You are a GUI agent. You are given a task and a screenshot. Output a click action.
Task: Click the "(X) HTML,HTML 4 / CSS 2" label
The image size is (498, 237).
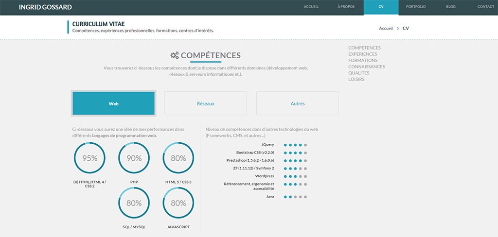click(89, 184)
